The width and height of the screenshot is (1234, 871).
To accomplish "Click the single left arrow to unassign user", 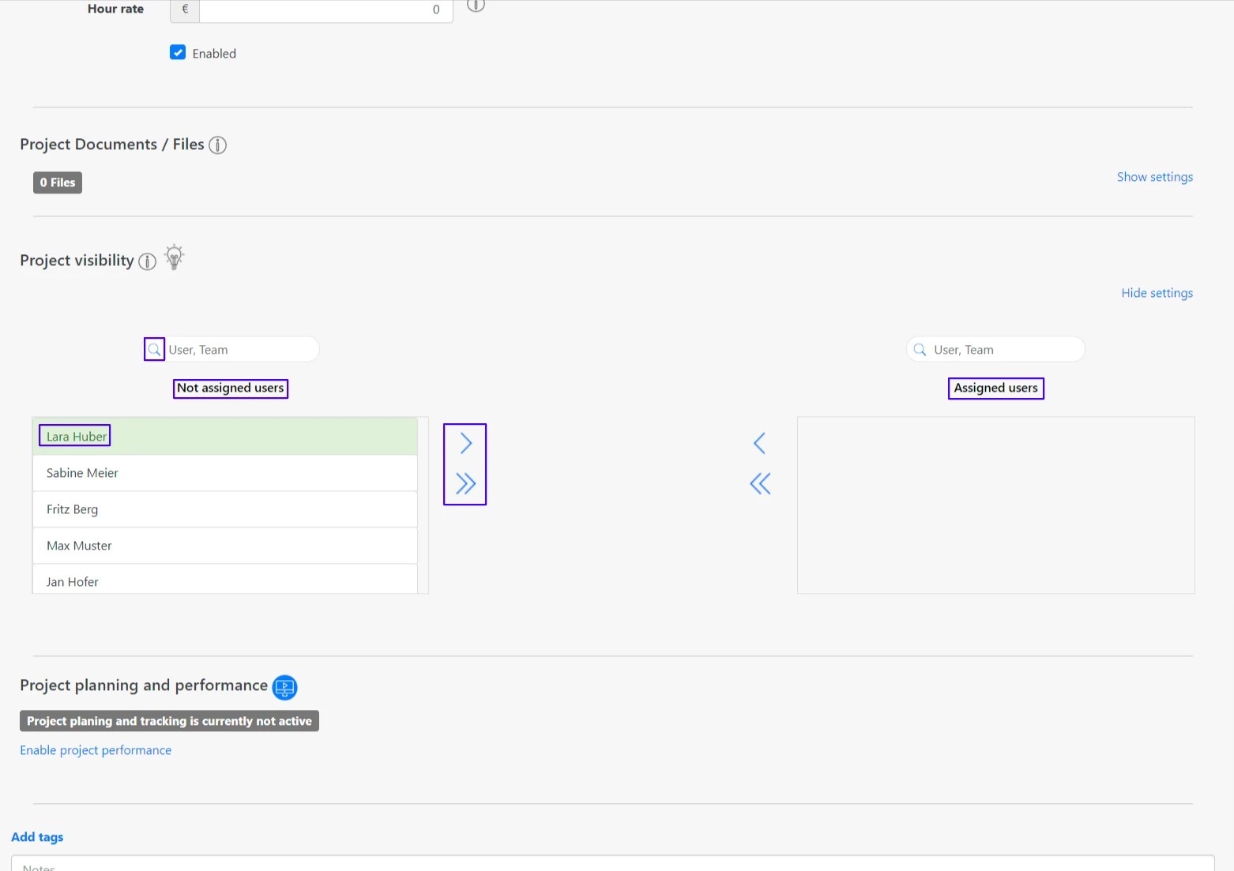I will click(759, 444).
